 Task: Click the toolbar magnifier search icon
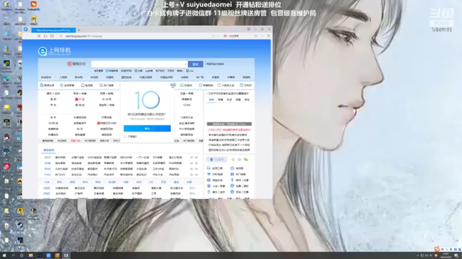256,36
